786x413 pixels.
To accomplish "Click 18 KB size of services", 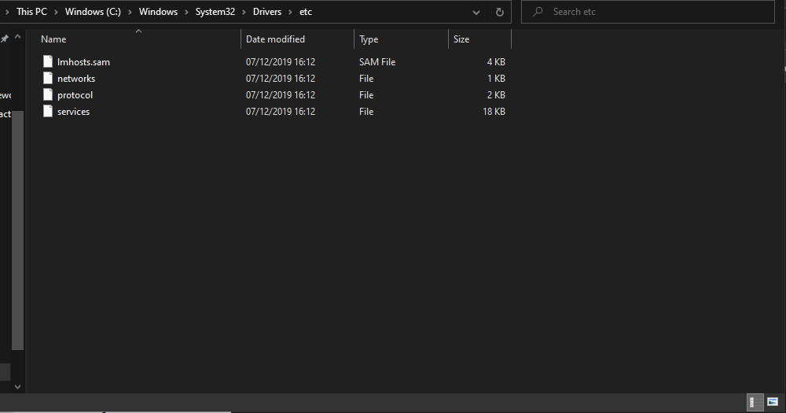I will pos(494,112).
